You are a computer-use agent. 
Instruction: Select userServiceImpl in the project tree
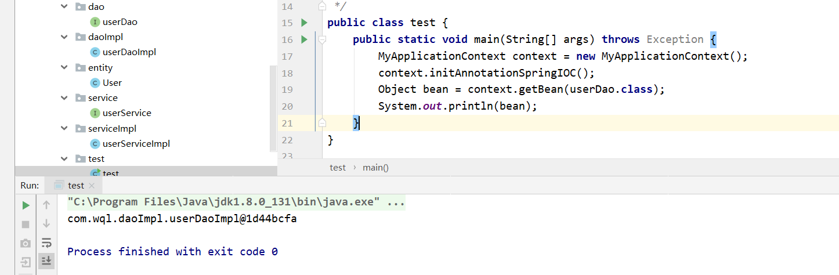(136, 143)
